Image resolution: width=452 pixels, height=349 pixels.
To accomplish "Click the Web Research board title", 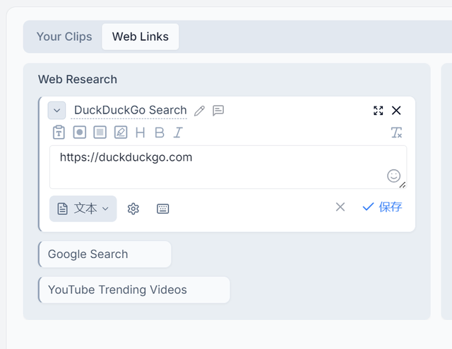I will [x=78, y=80].
